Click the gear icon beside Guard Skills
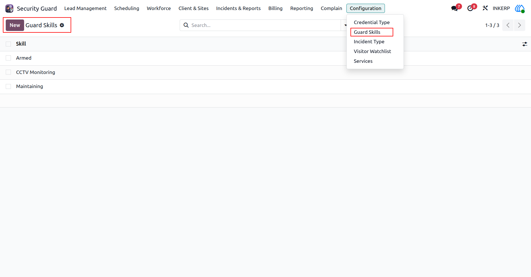531x277 pixels. coord(62,25)
